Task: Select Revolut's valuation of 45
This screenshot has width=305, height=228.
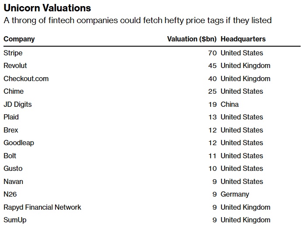Action: click(x=212, y=66)
